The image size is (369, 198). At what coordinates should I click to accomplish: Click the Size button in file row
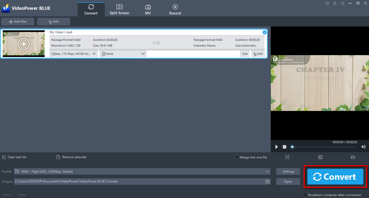tap(245, 54)
